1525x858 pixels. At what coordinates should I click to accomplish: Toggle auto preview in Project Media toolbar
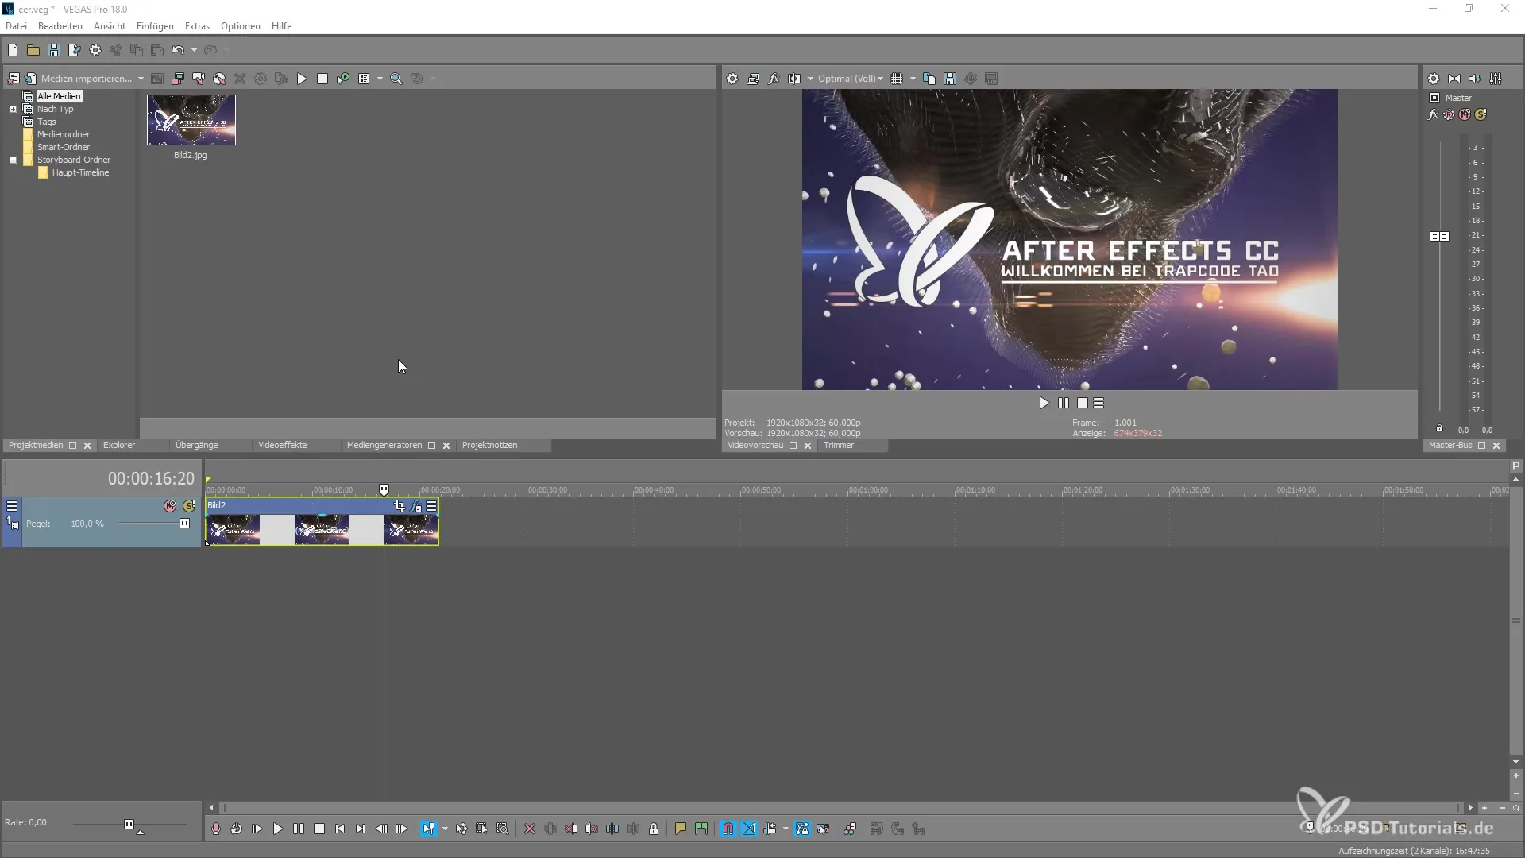click(343, 79)
